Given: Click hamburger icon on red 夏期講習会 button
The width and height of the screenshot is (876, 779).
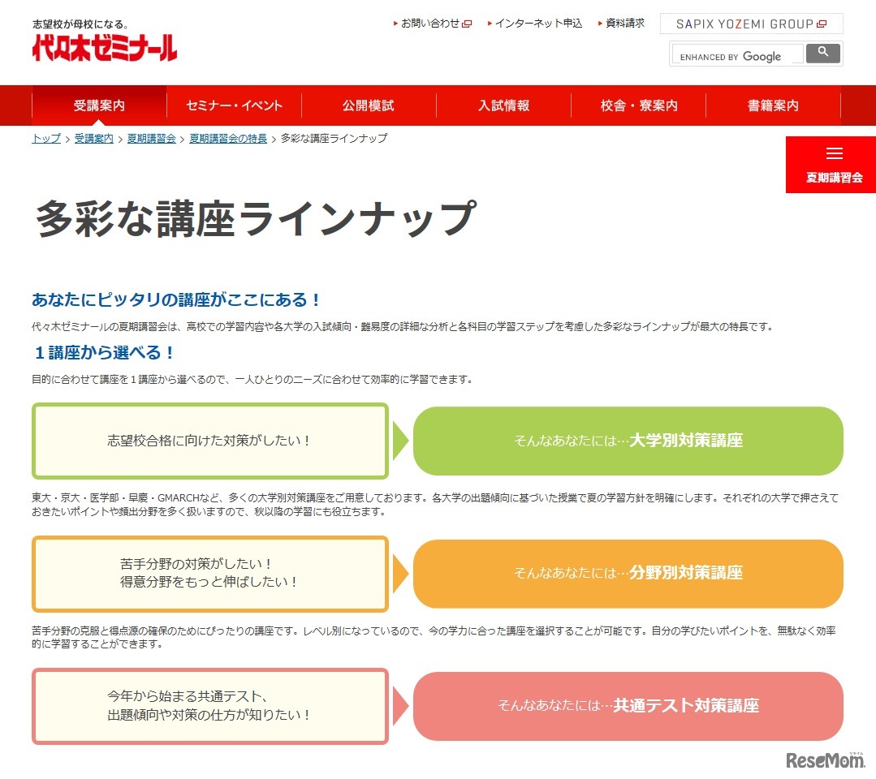Looking at the screenshot, I should 835,153.
